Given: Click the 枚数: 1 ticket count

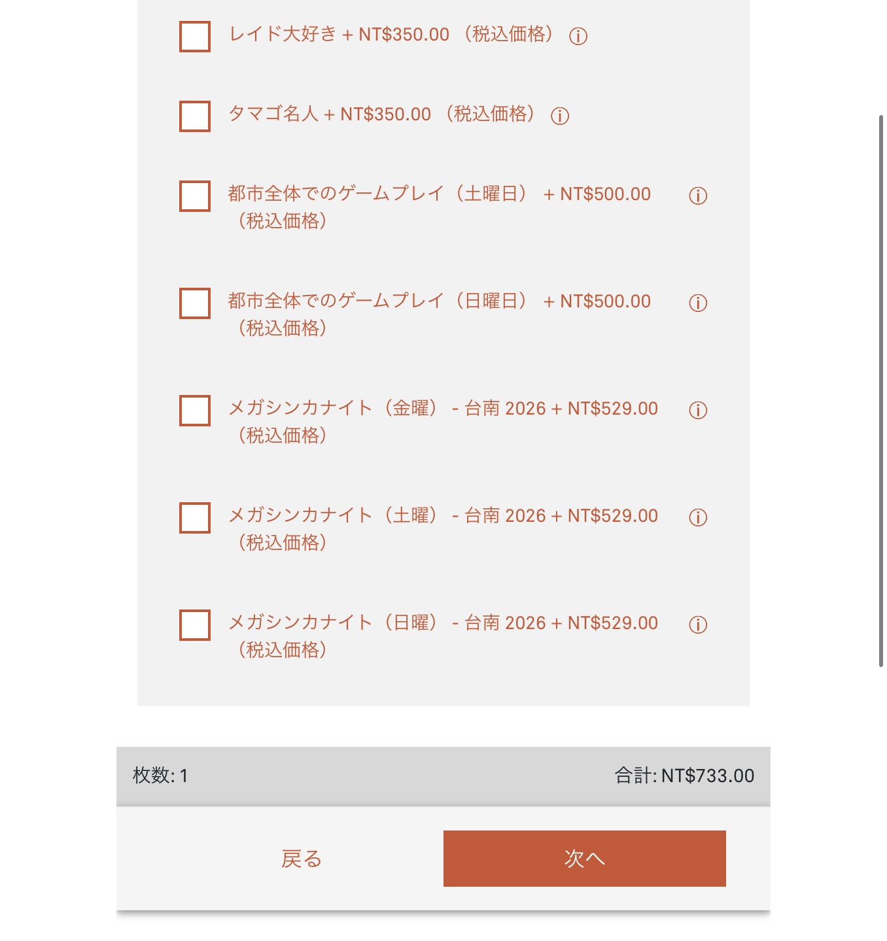Looking at the screenshot, I should (160, 776).
